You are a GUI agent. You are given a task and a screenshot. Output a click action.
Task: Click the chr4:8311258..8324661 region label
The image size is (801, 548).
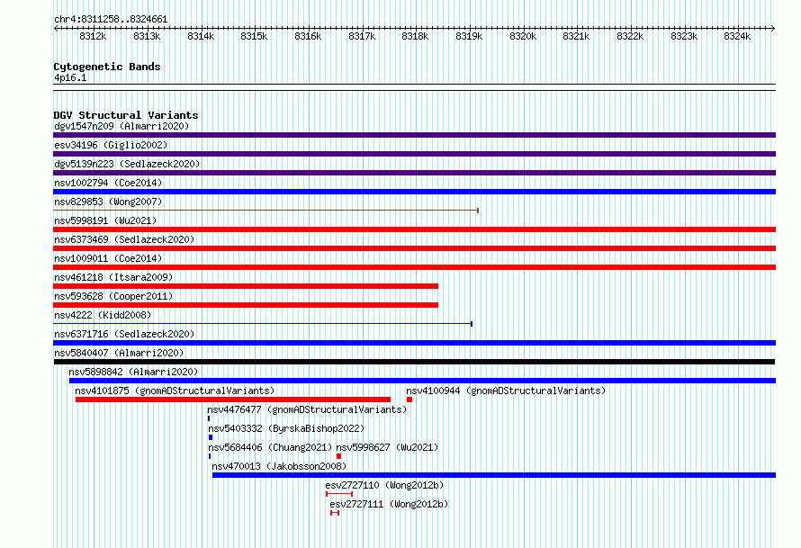pos(111,20)
